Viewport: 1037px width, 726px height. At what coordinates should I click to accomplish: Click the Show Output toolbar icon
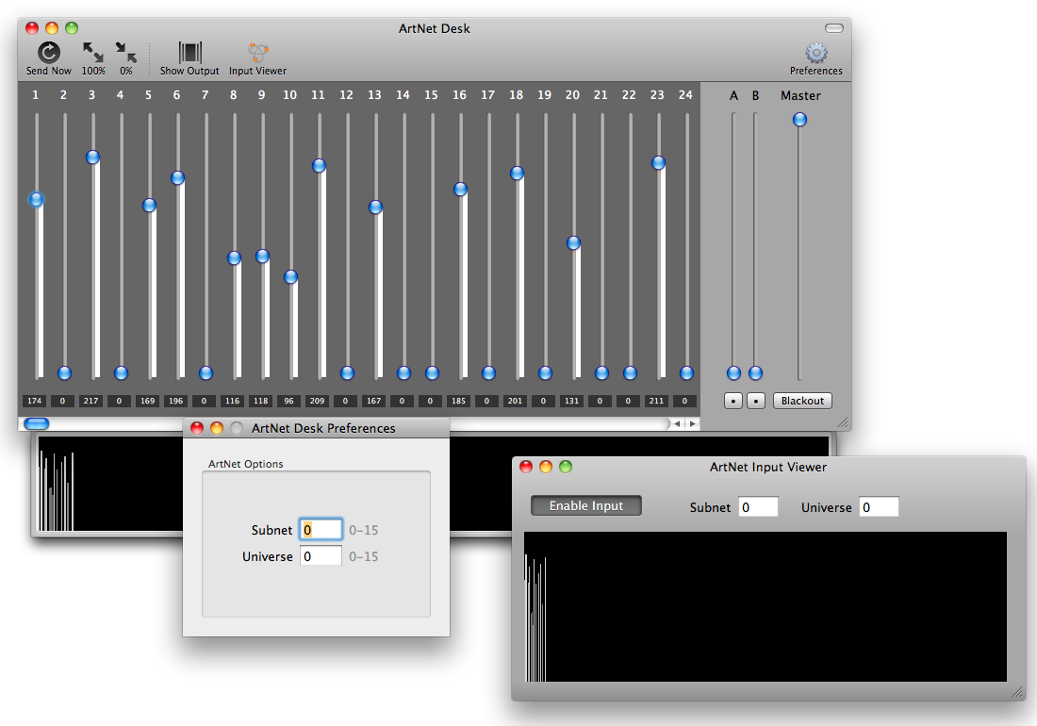189,53
